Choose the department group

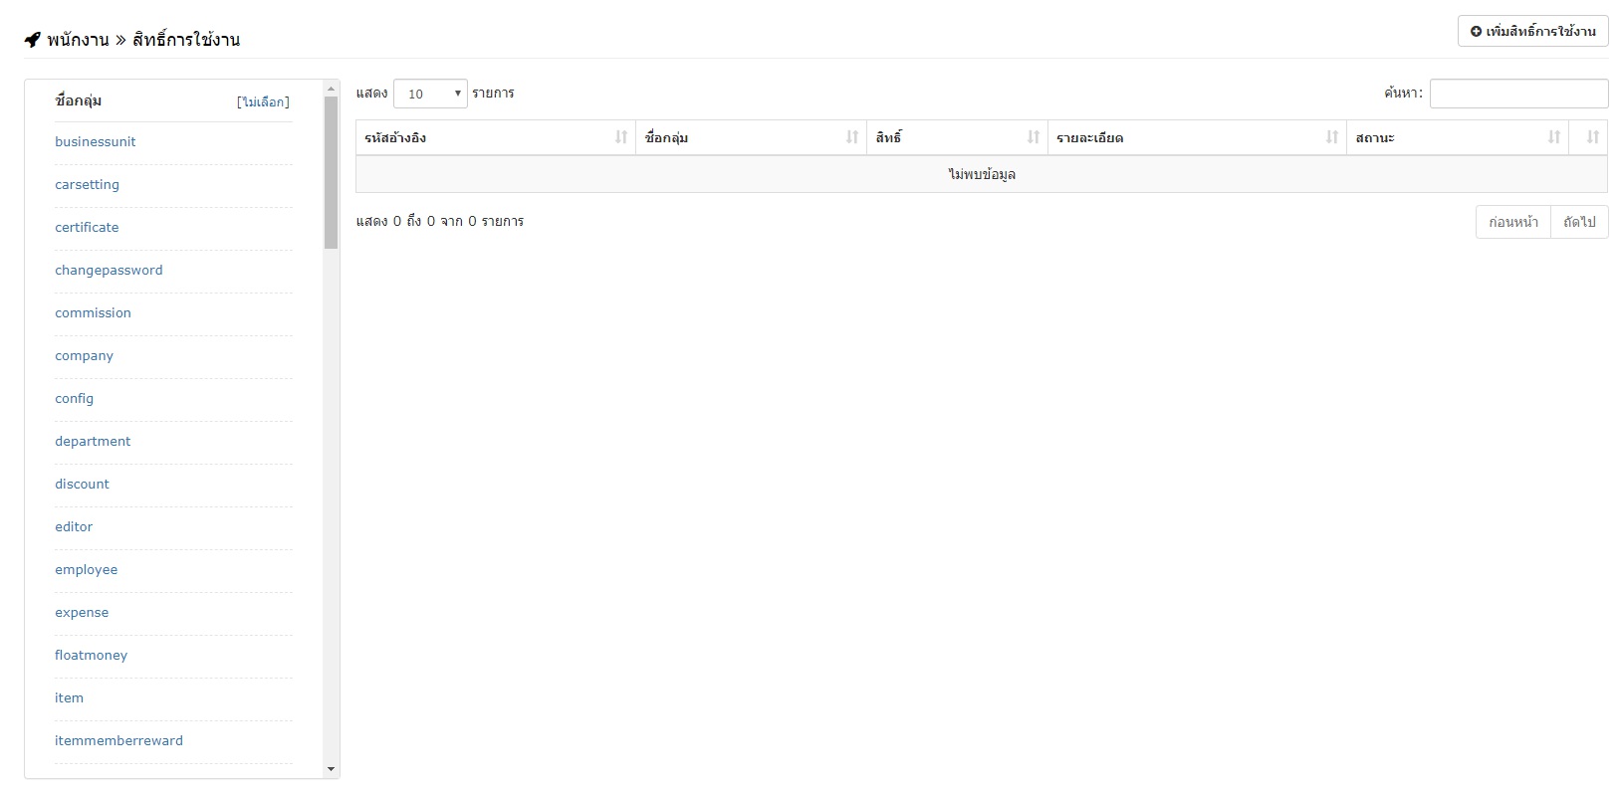pos(93,442)
